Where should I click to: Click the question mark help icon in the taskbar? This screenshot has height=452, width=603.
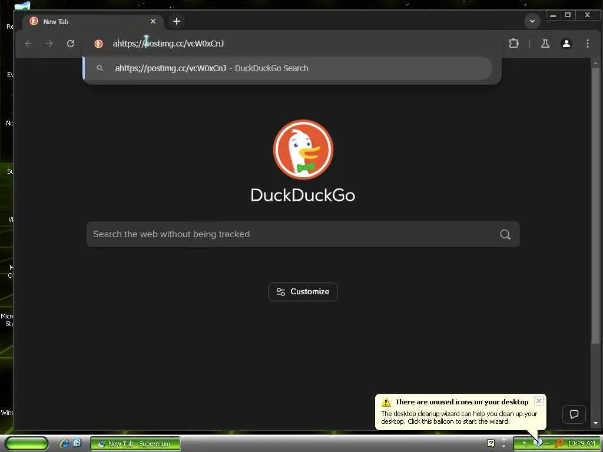tap(491, 443)
